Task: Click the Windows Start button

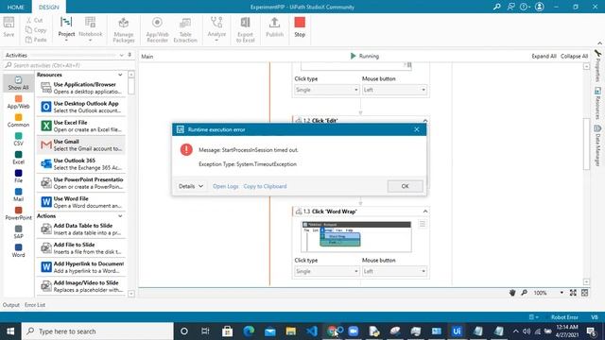Action: pyautogui.click(x=10, y=331)
